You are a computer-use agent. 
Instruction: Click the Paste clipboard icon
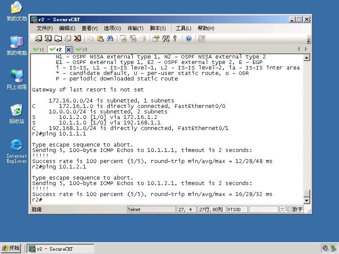[100, 39]
